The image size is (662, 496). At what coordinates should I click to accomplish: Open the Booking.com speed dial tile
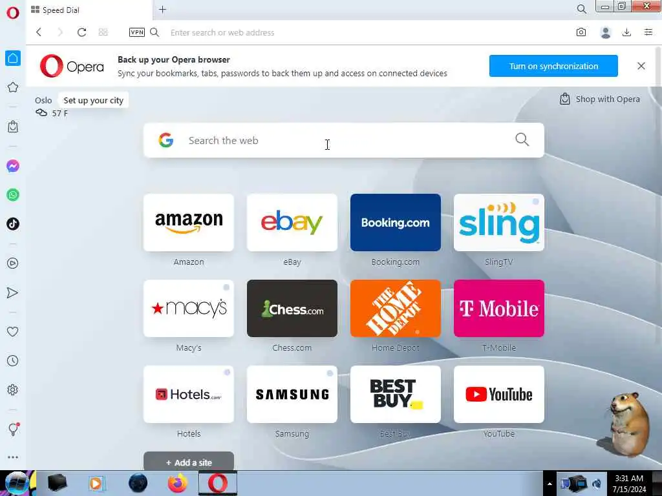tap(396, 223)
